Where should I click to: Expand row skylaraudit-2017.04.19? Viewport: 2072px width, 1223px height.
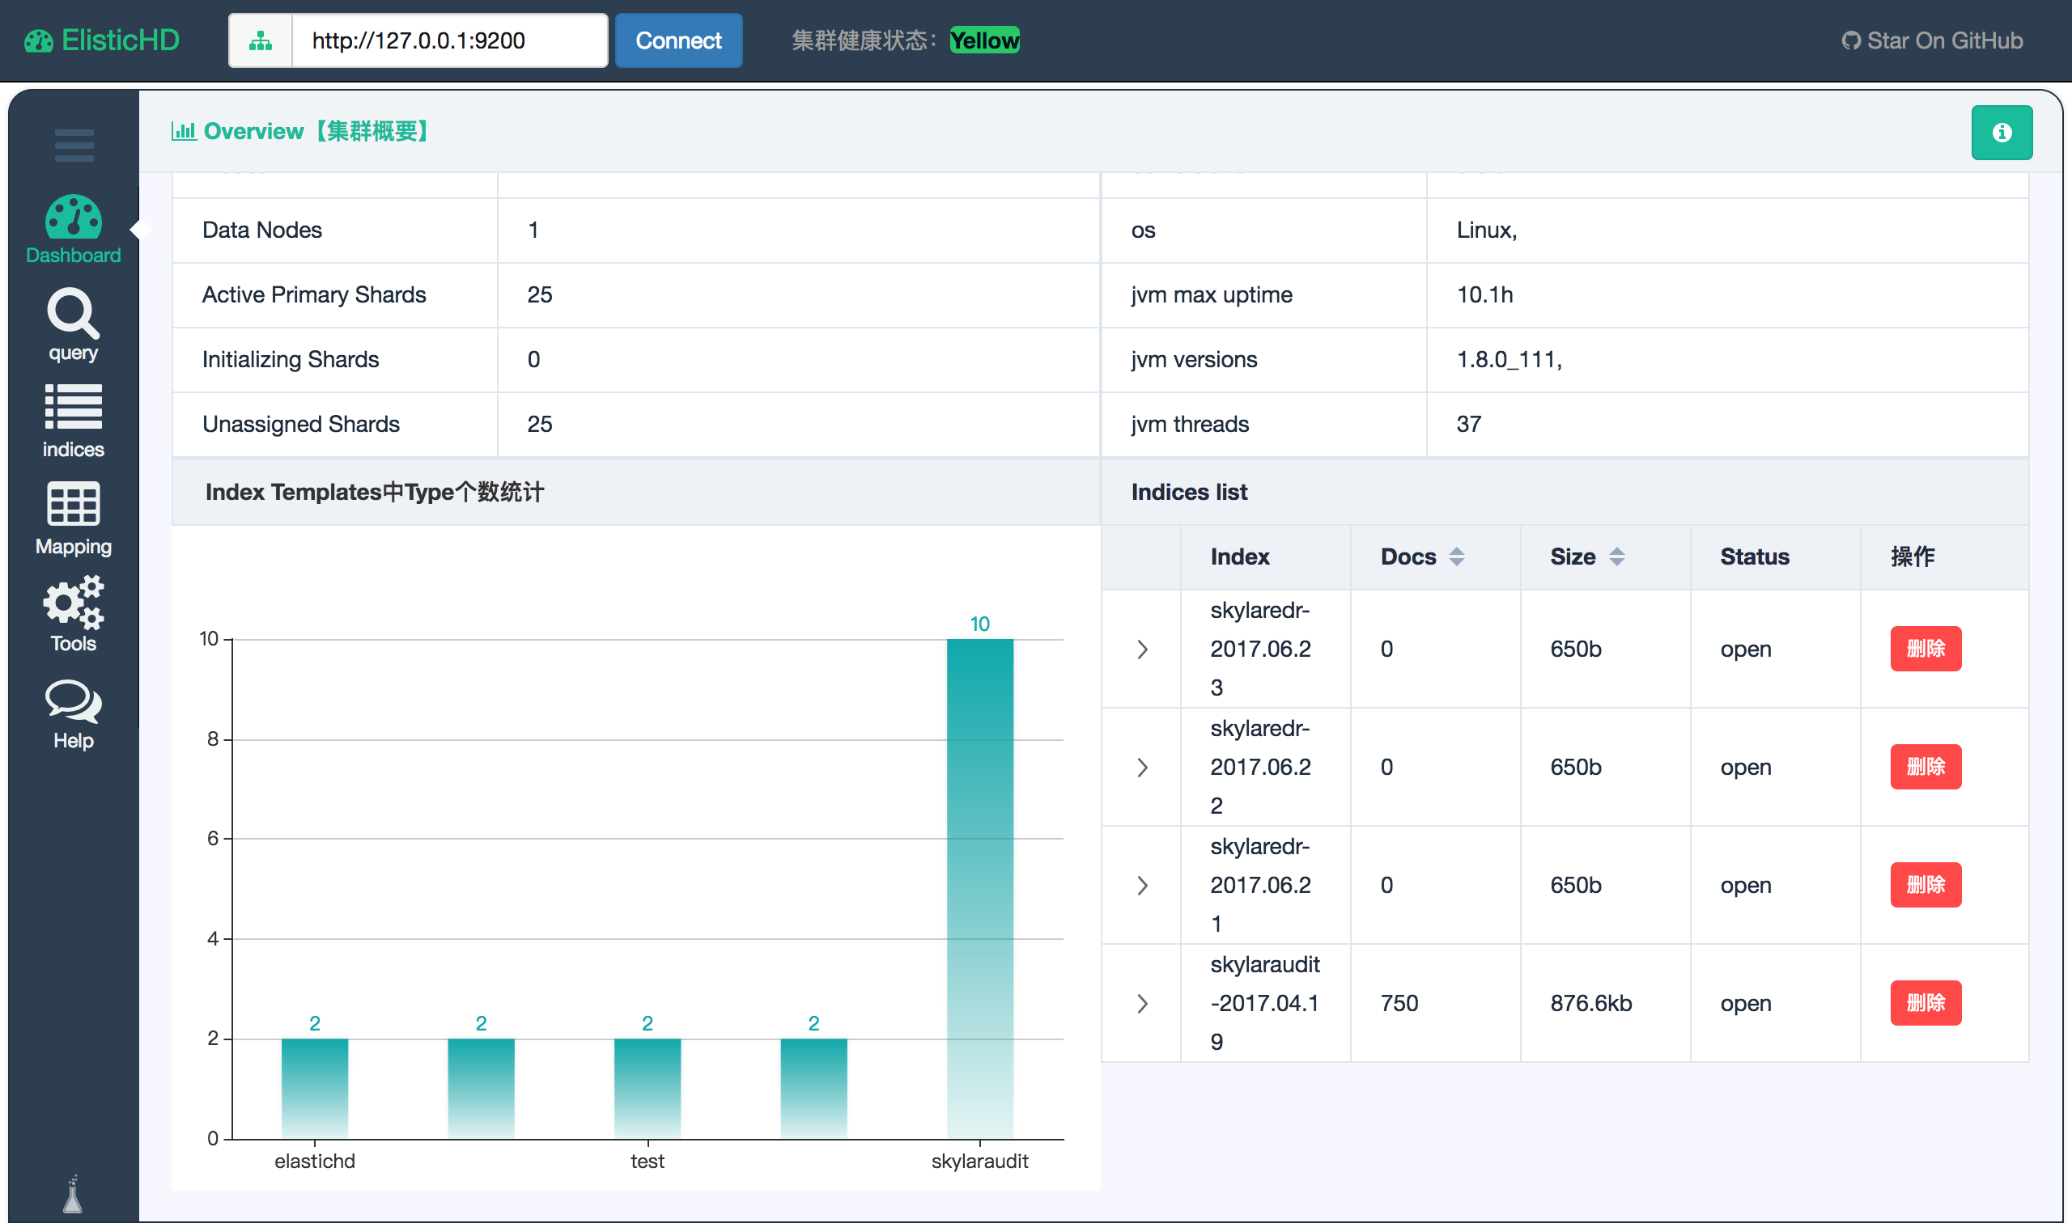(x=1142, y=1003)
